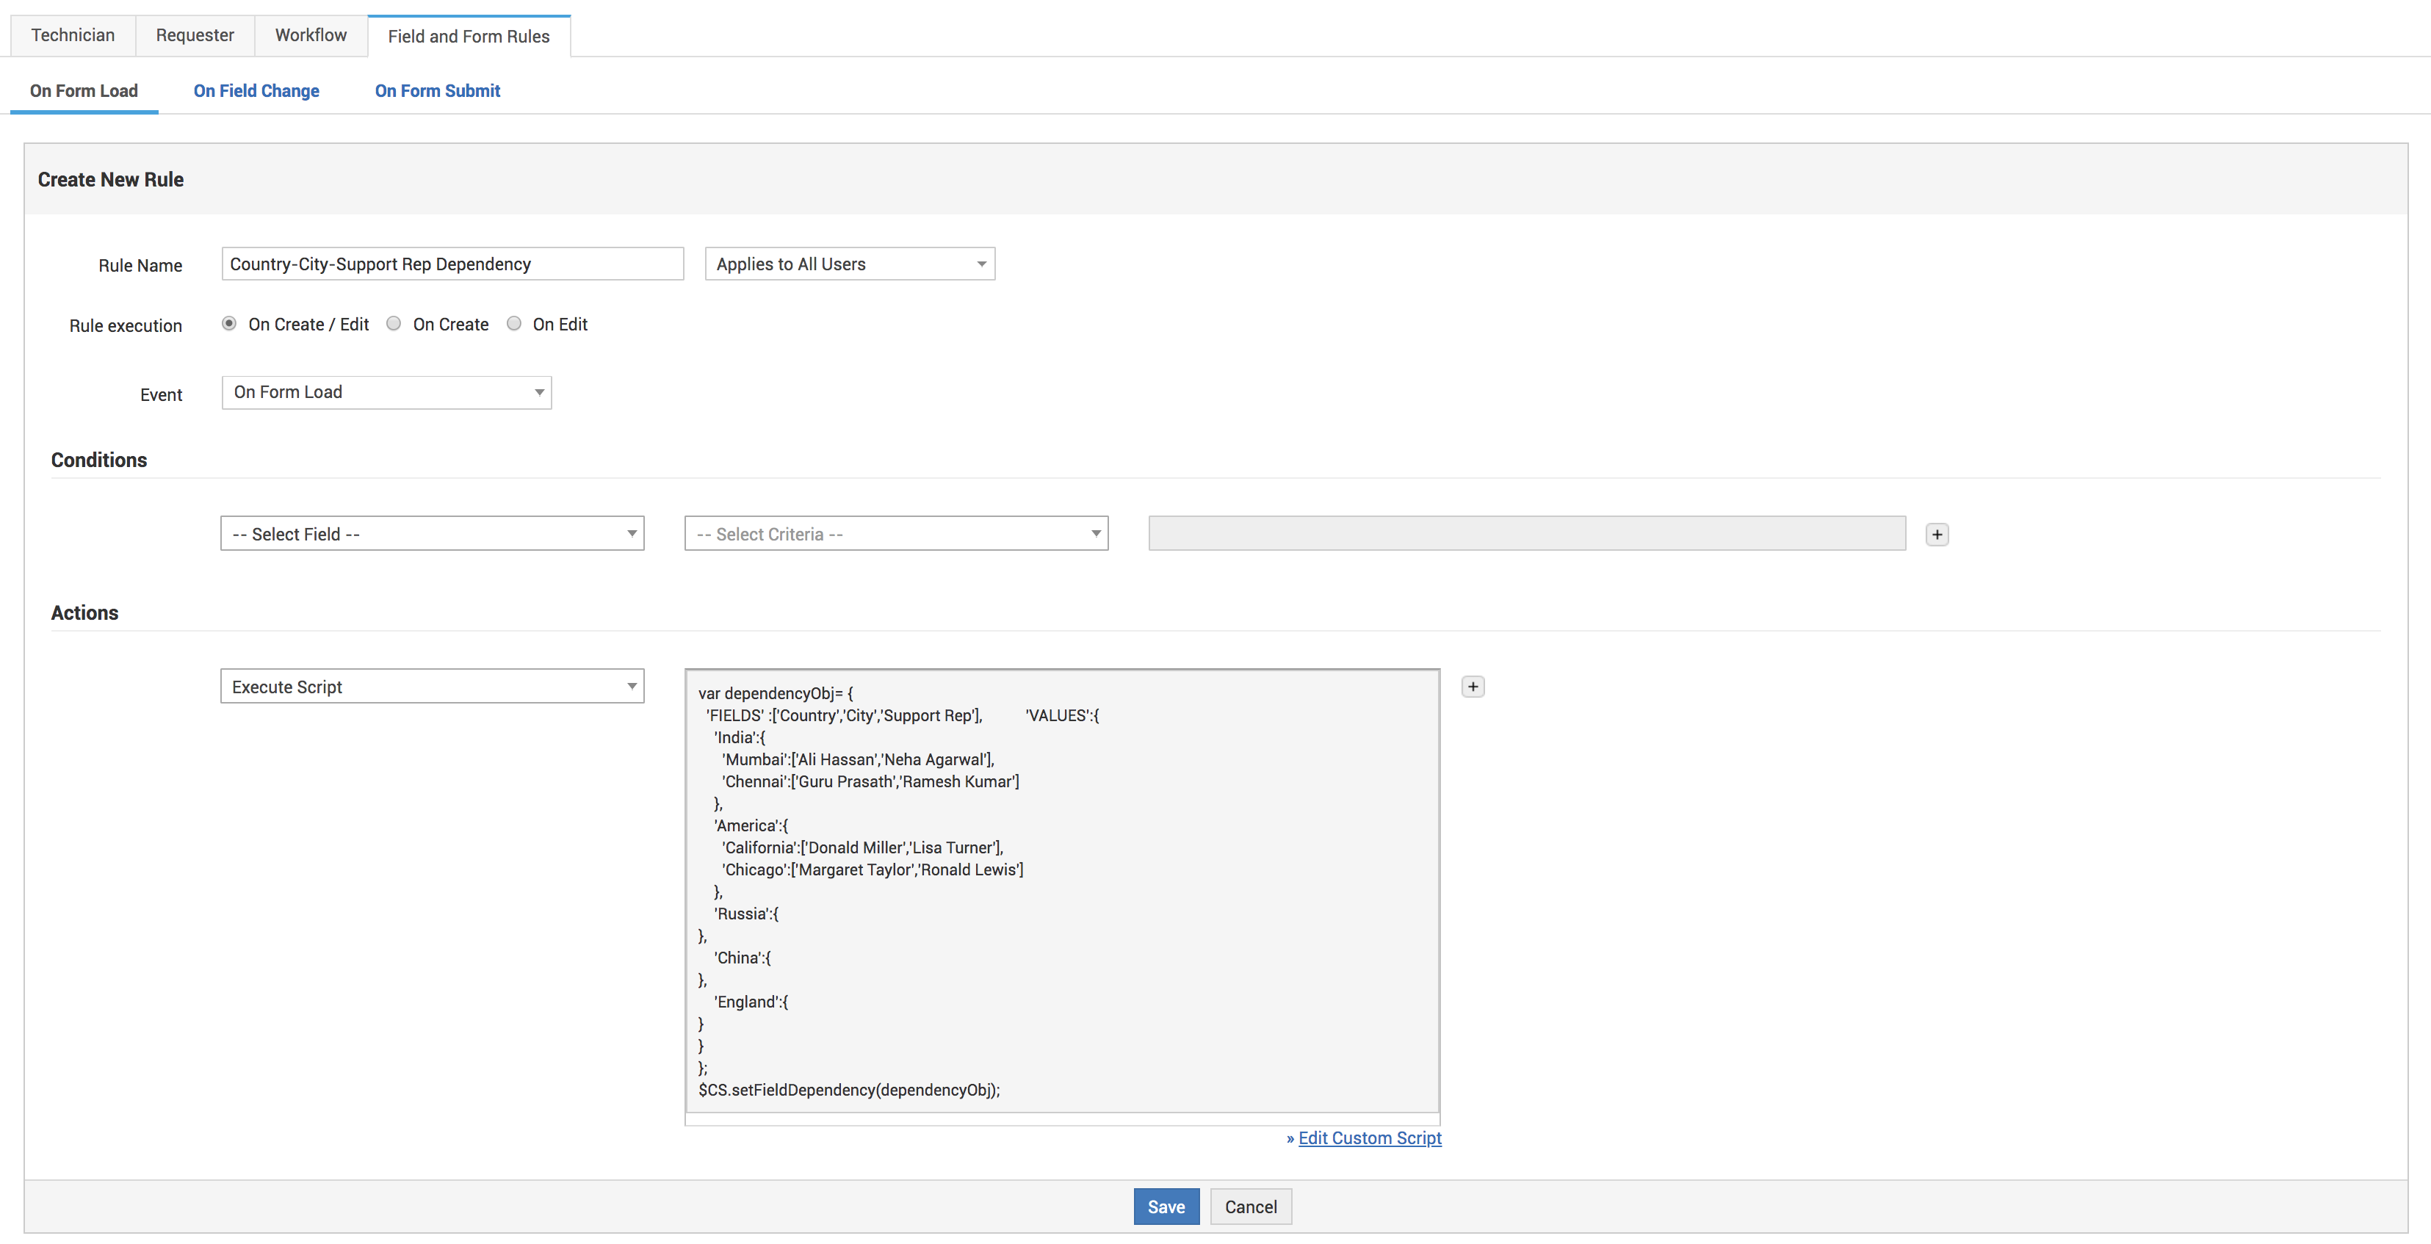Switch to the "Technician" tab
2431x1244 pixels.
72,35
